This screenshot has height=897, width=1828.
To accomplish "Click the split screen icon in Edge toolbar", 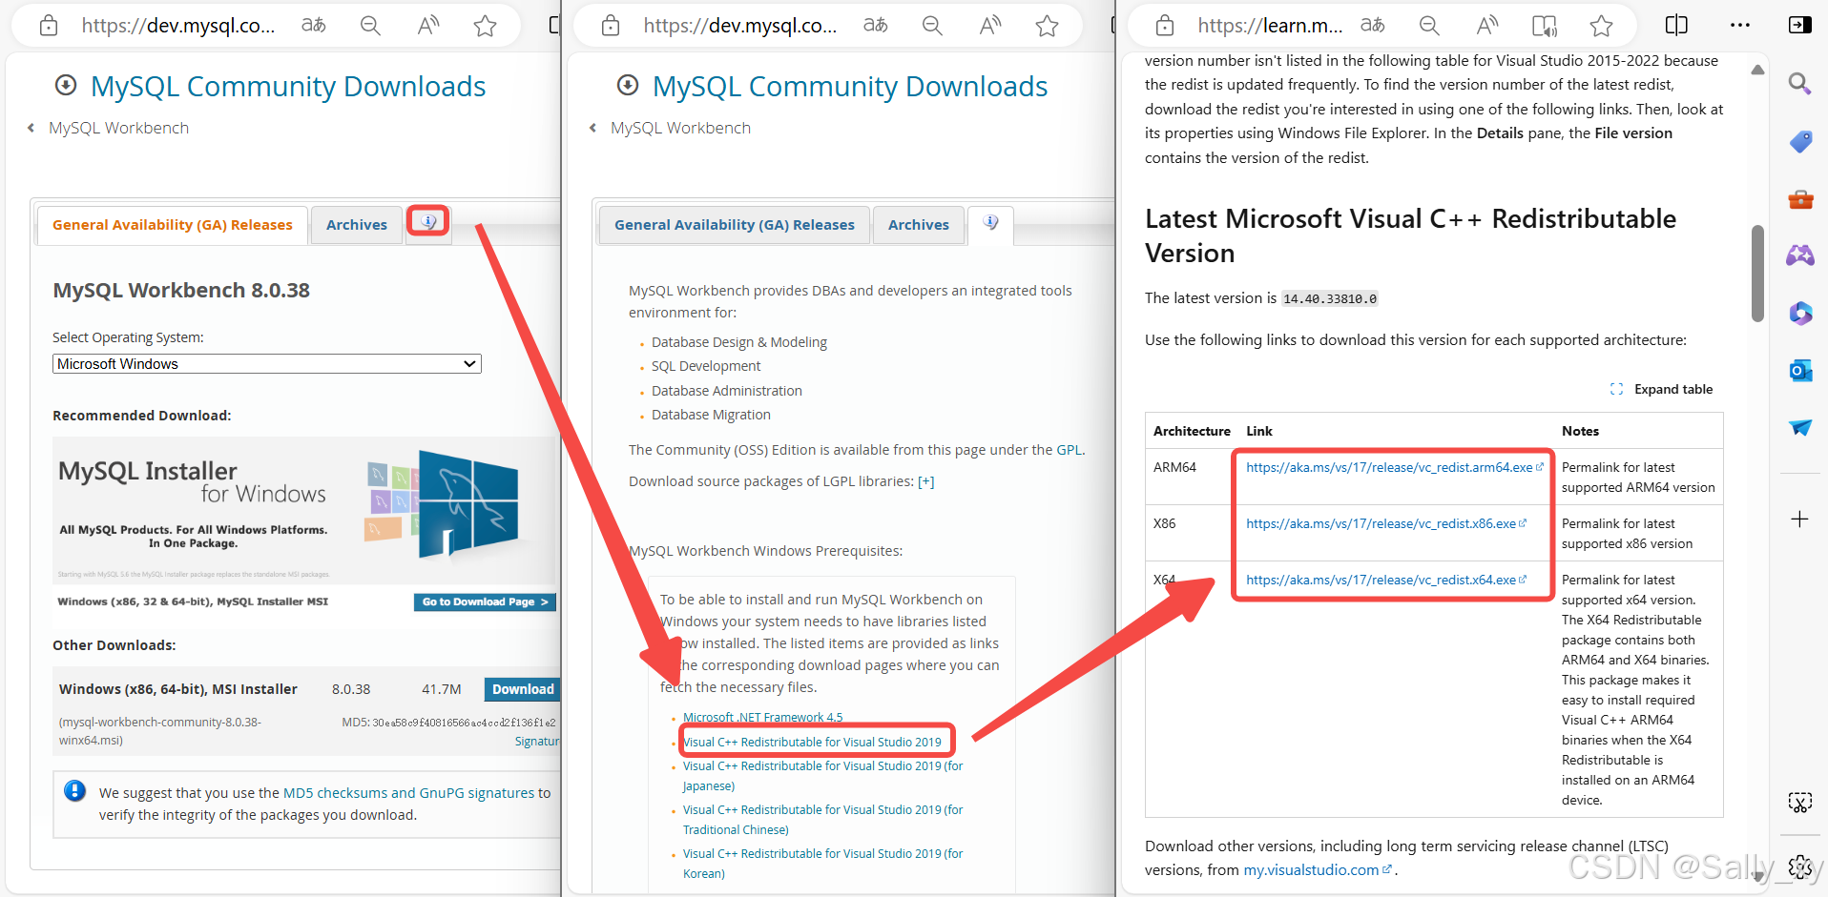I will coord(1676,25).
